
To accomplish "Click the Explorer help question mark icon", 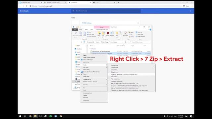I will coord(150,29).
